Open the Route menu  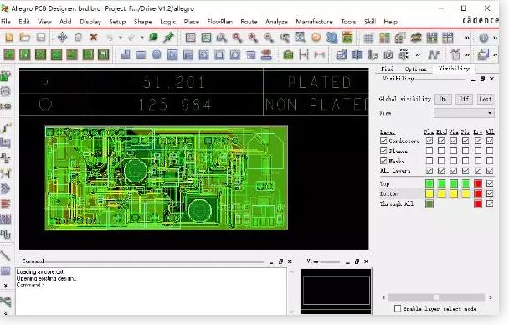point(249,22)
